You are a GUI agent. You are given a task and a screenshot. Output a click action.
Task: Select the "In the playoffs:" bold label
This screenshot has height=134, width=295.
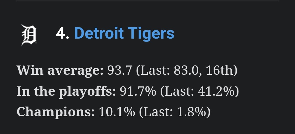pyautogui.click(x=66, y=91)
